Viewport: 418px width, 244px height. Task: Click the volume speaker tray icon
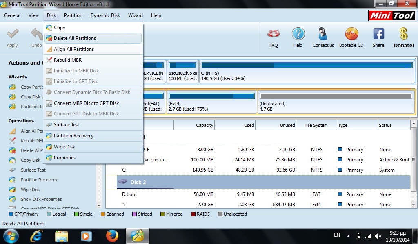click(378, 236)
